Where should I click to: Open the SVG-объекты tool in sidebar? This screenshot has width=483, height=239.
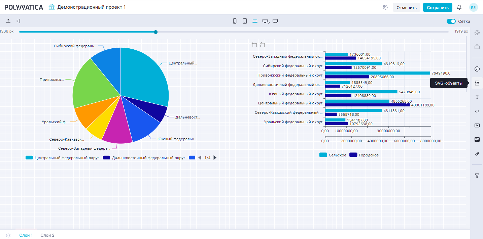click(477, 83)
